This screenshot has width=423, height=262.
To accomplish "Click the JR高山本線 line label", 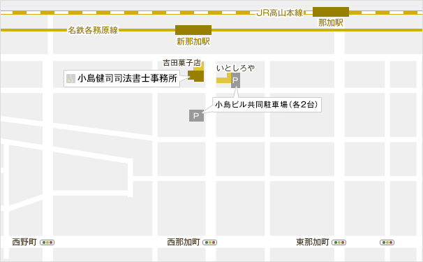I will pyautogui.click(x=279, y=13).
